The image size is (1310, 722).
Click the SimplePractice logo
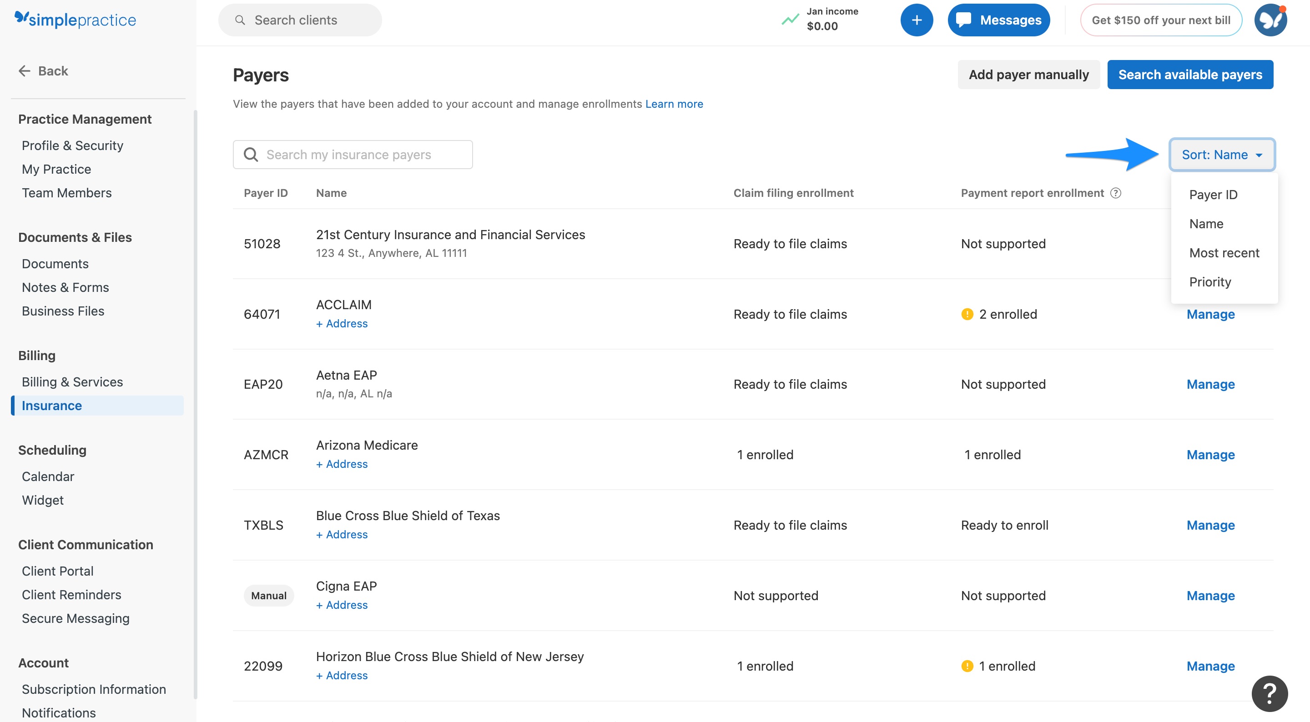[x=75, y=20]
